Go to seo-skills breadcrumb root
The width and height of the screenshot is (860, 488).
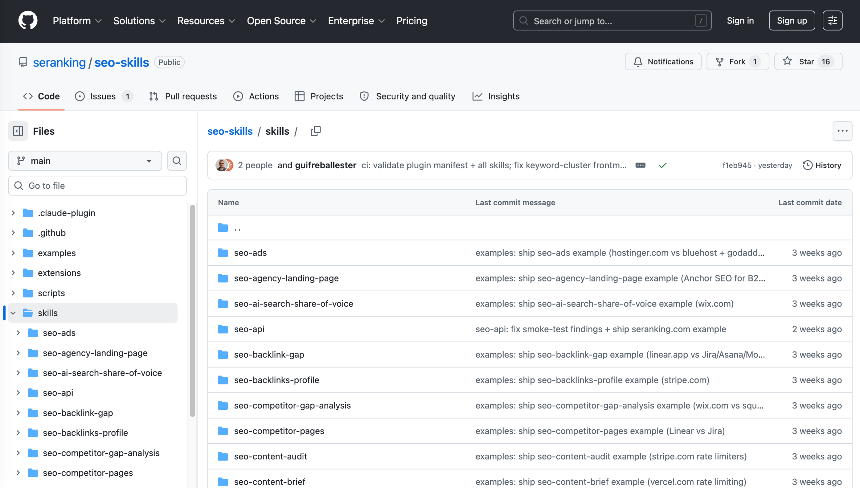click(x=230, y=131)
